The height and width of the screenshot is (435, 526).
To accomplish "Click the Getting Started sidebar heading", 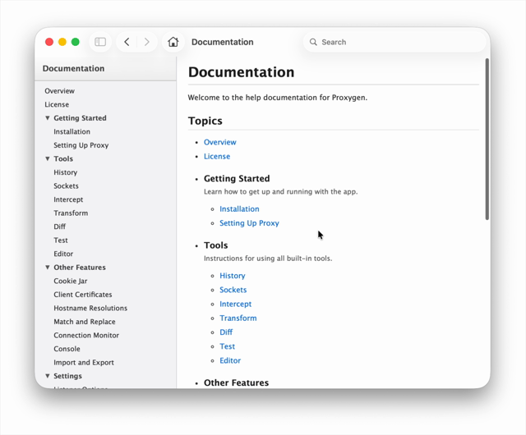I will click(81, 118).
